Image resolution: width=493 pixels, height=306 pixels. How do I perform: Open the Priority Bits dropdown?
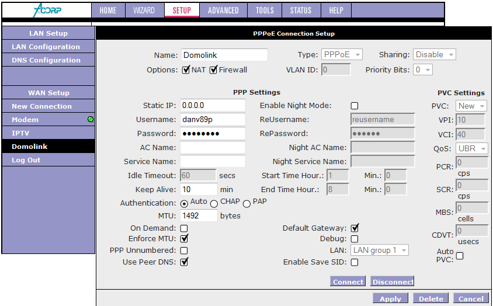[x=422, y=70]
